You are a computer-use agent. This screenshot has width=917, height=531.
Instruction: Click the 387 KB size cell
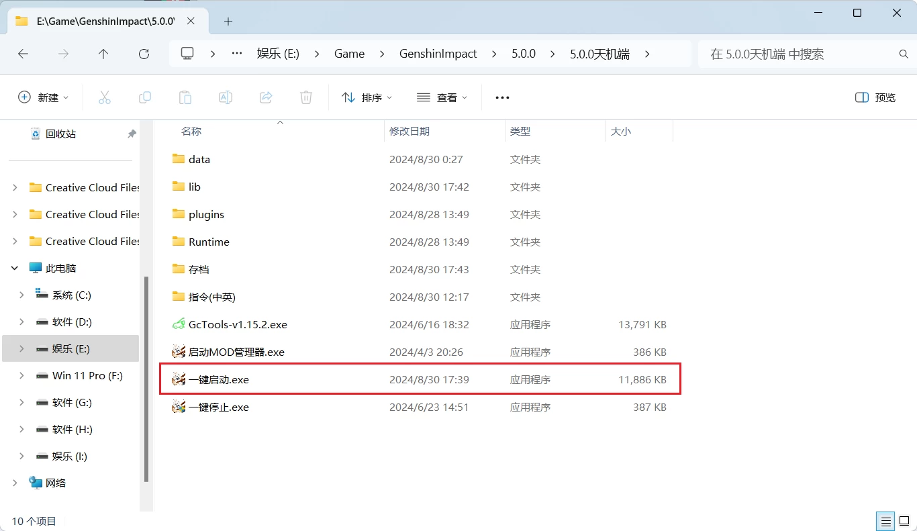point(650,407)
